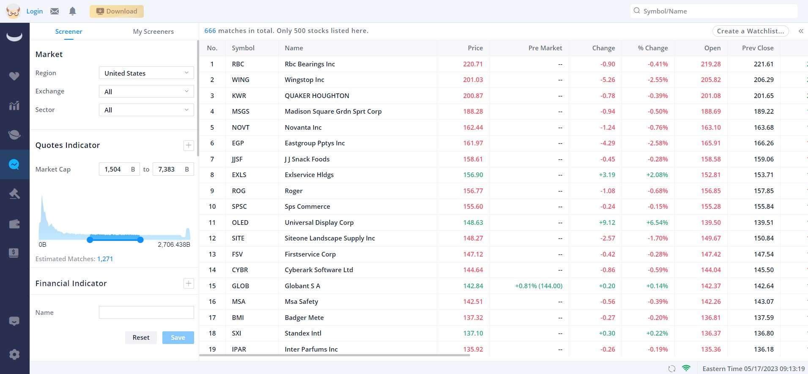Click the Market Cap distribution histogram
The height and width of the screenshot is (374, 808).
point(114,217)
